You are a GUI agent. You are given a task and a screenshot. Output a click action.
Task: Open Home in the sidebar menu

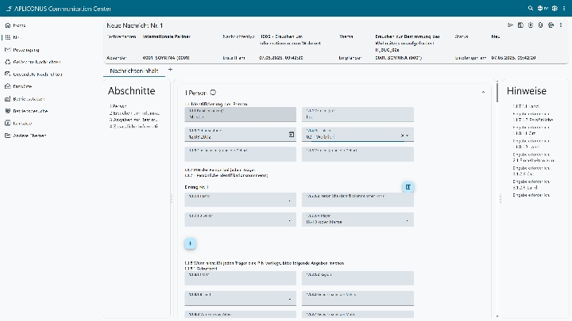click(x=19, y=25)
